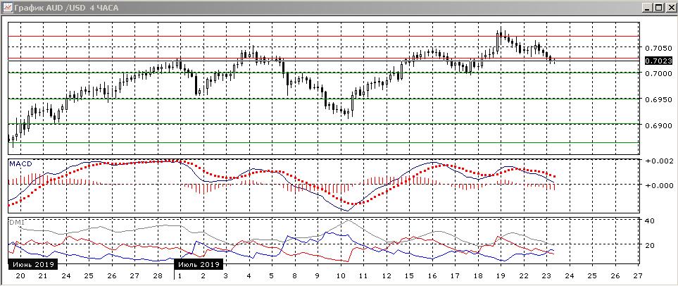Image resolution: width=678 pixels, height=286 pixels.
Task: Select the DMI indicator label
Action: (x=16, y=222)
